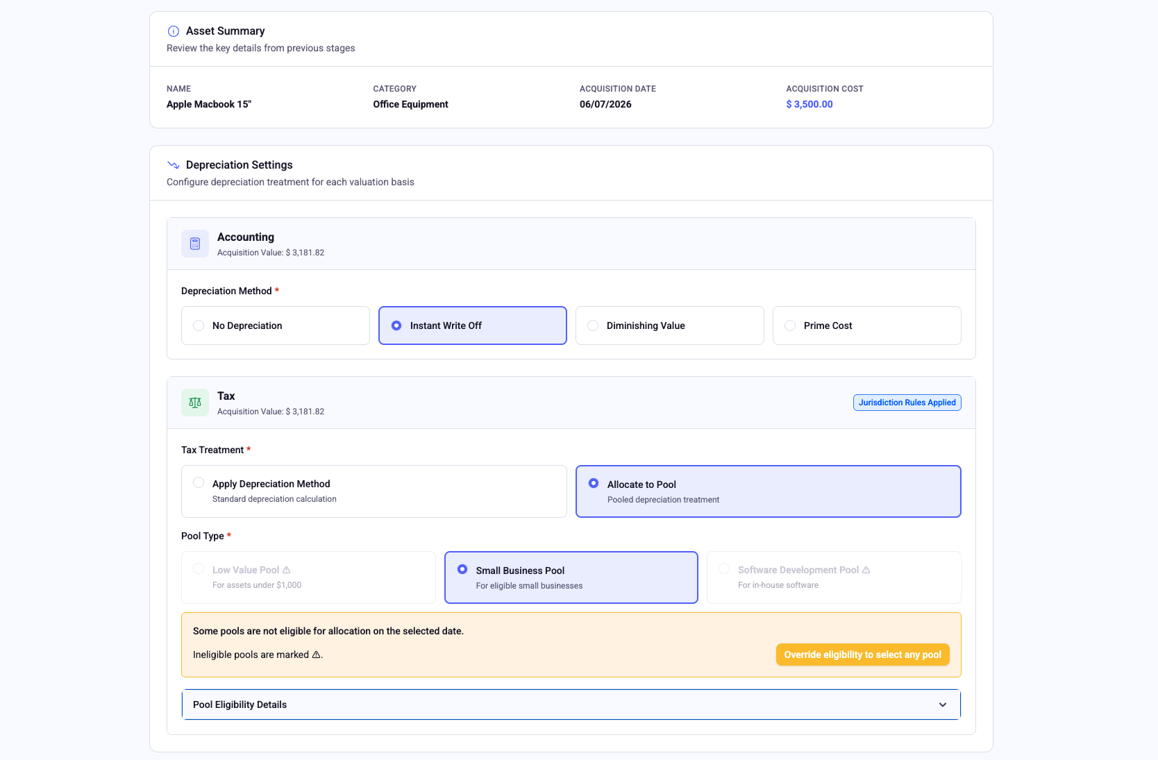Click the Jurisdiction Rules Applied badge
The height and width of the screenshot is (760, 1158).
[907, 403]
